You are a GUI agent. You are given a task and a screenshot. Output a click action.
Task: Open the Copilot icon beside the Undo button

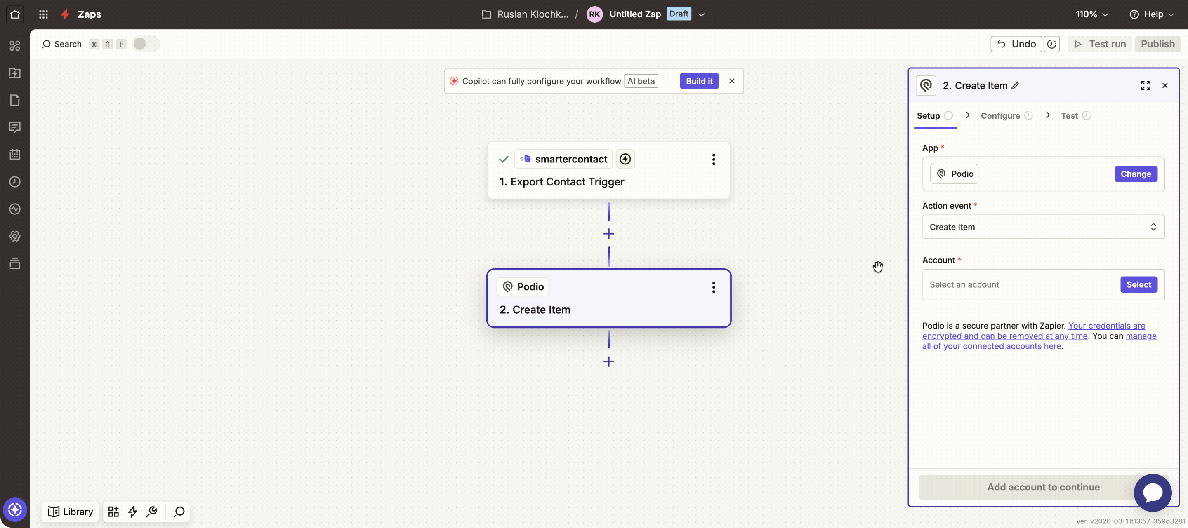(x=1052, y=44)
